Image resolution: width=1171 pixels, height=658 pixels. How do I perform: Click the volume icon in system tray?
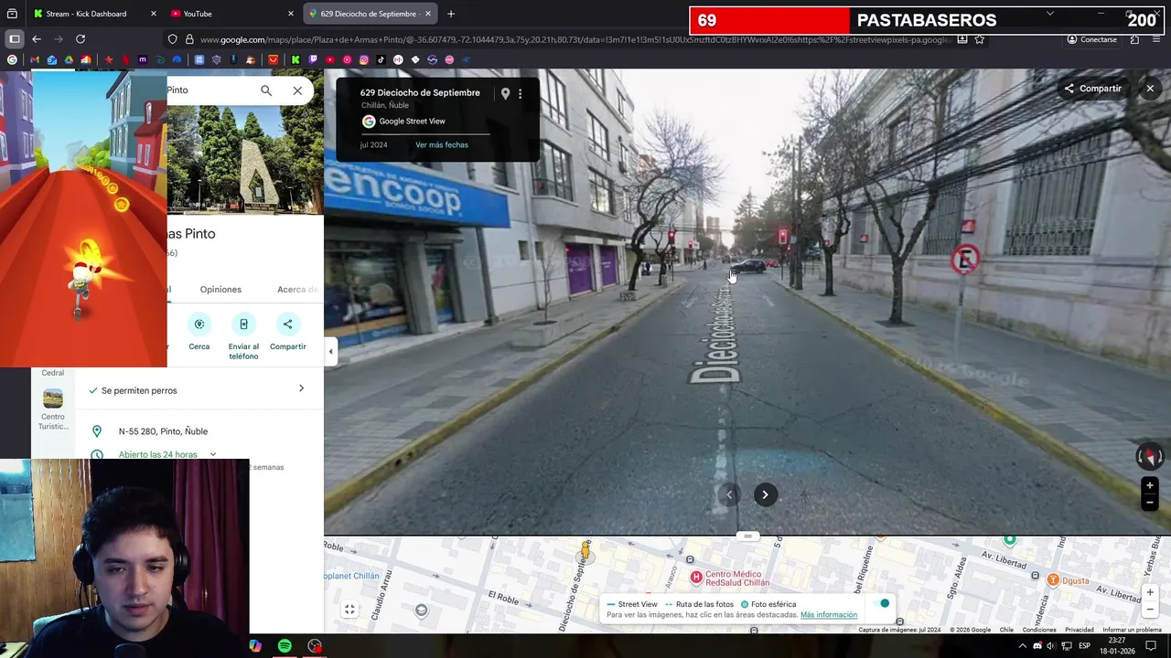1052,646
